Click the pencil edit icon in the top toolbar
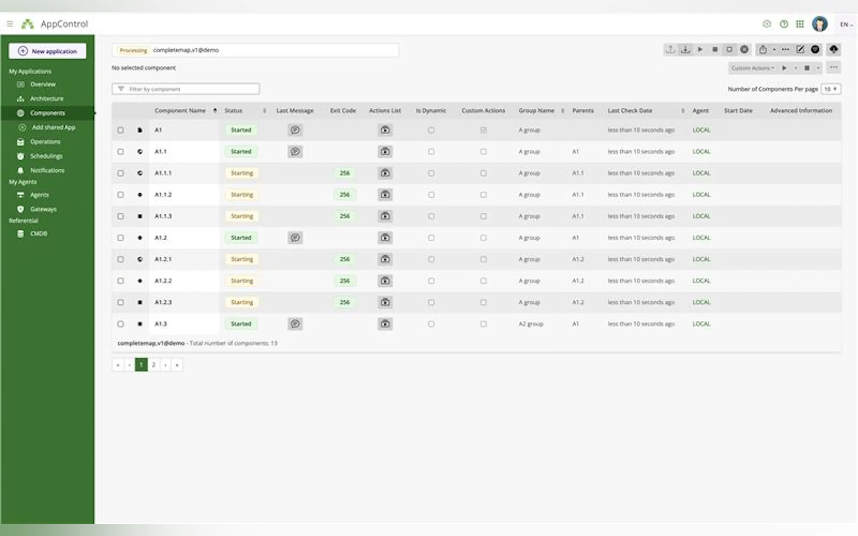Screen dimensions: 858x536 click(x=800, y=50)
